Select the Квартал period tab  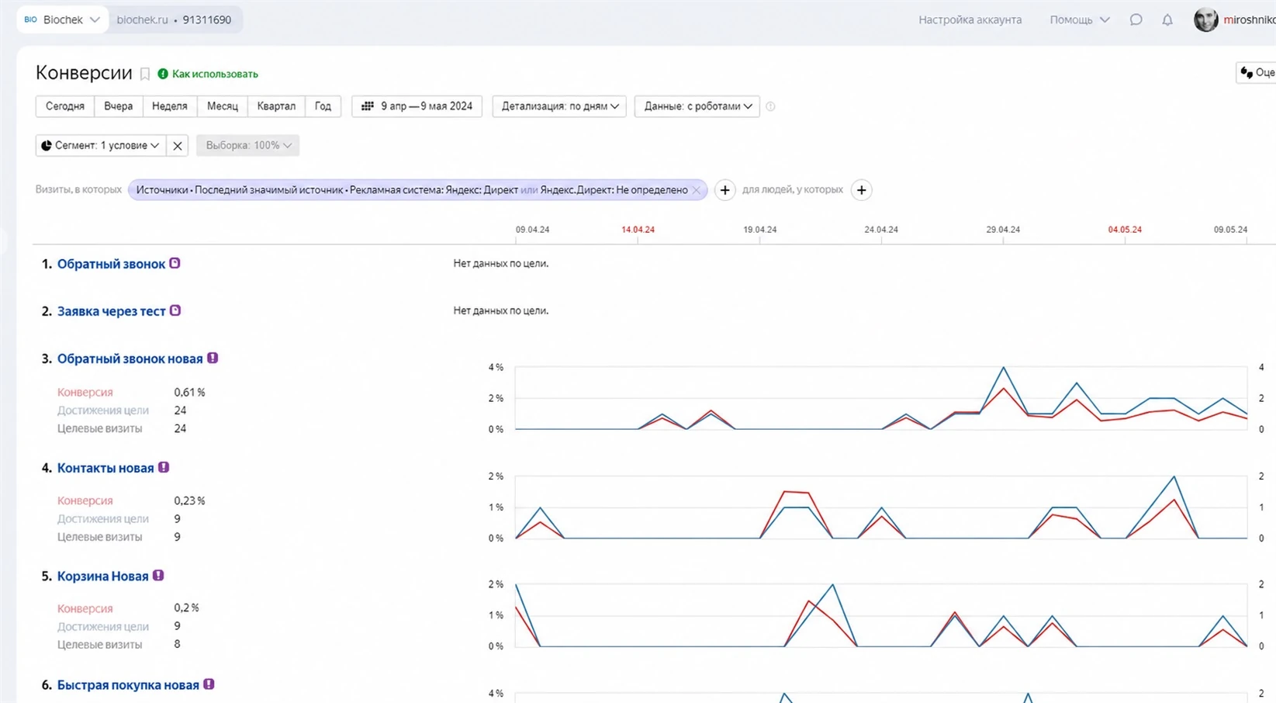click(x=276, y=106)
